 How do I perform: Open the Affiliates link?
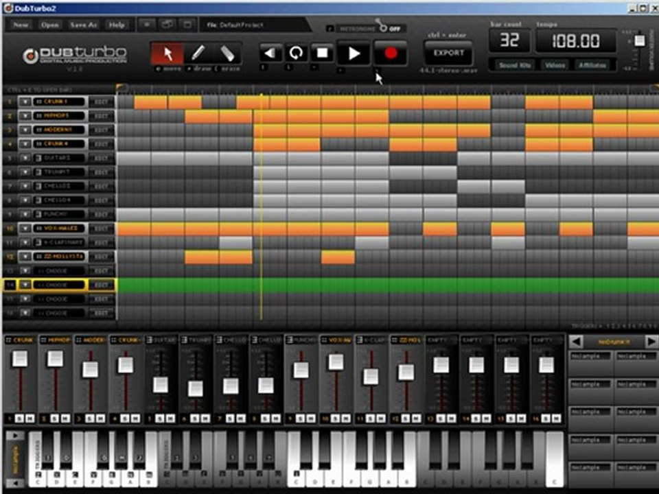point(592,65)
